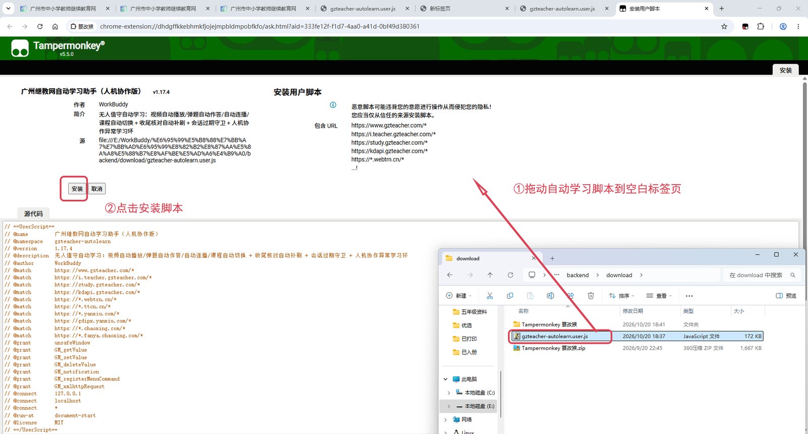Toggle the 预览 preview pane in Explorer
The image size is (808, 434).
click(x=786, y=296)
